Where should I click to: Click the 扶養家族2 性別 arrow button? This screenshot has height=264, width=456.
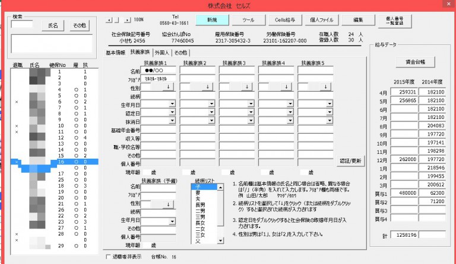[207, 86]
